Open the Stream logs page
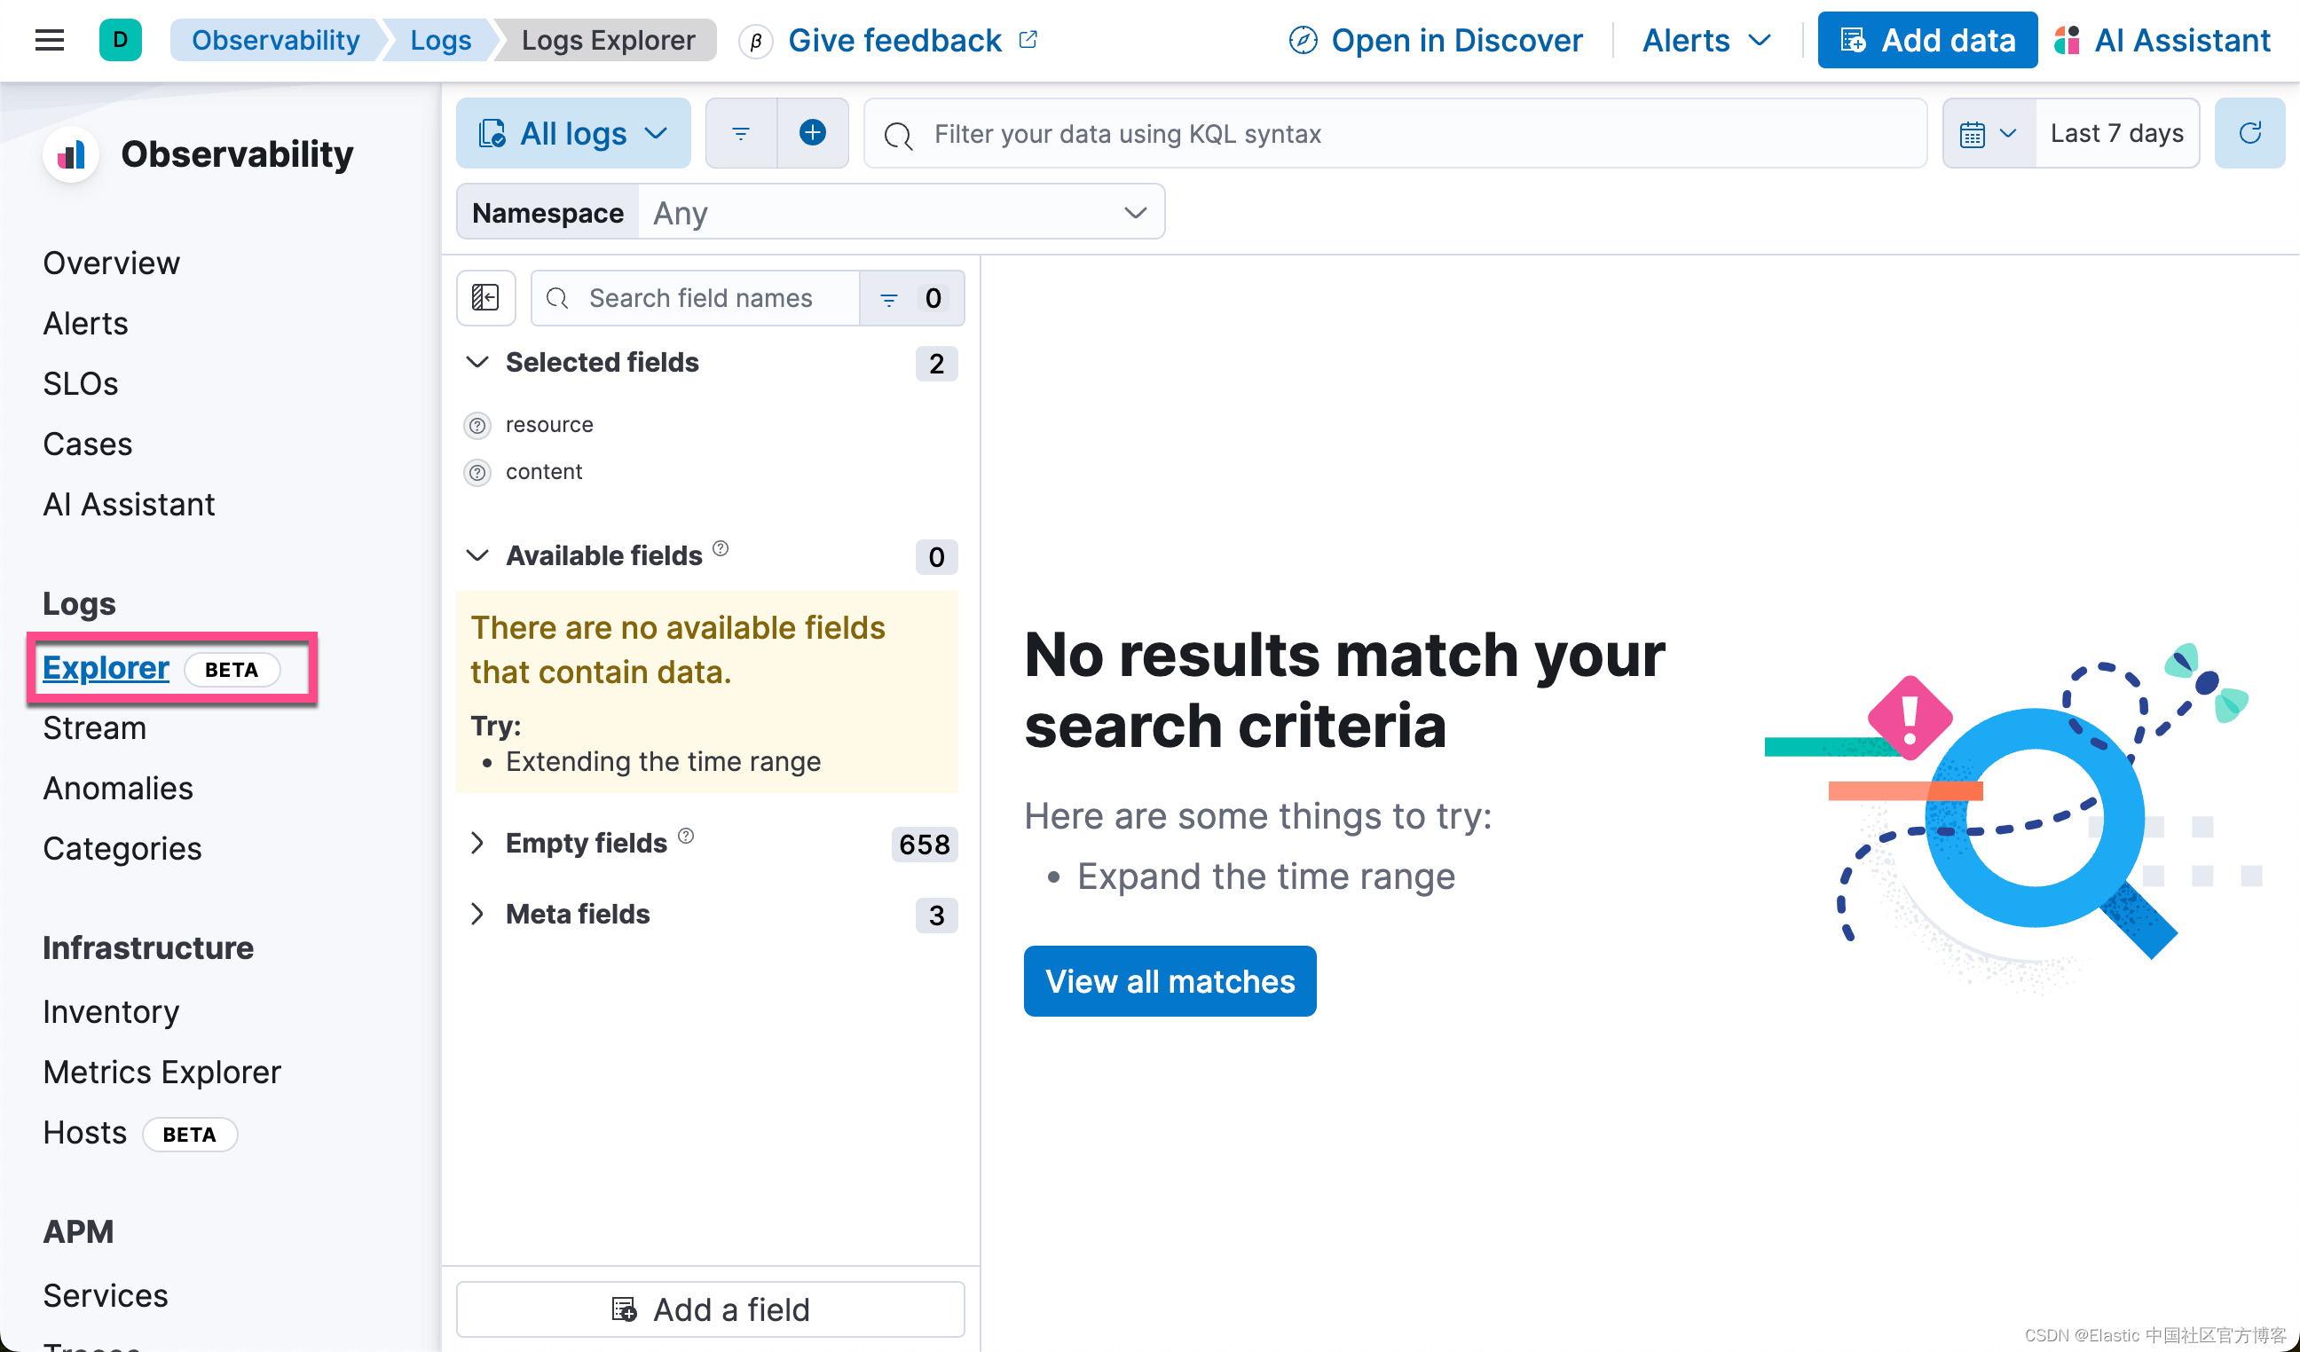 click(x=94, y=728)
